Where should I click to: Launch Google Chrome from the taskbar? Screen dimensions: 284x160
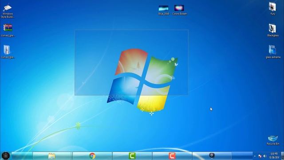point(92,156)
